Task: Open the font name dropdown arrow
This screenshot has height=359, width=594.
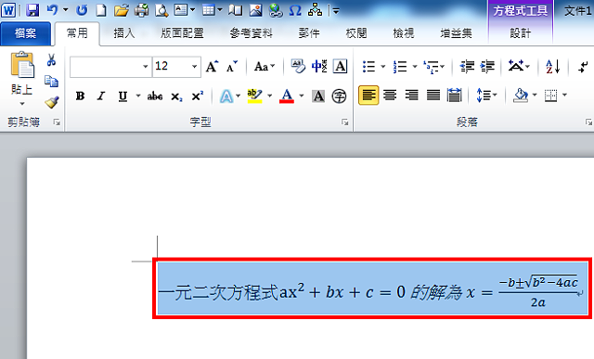Action: point(145,67)
